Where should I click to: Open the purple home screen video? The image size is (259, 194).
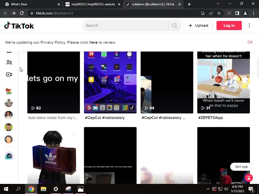coord(110,82)
